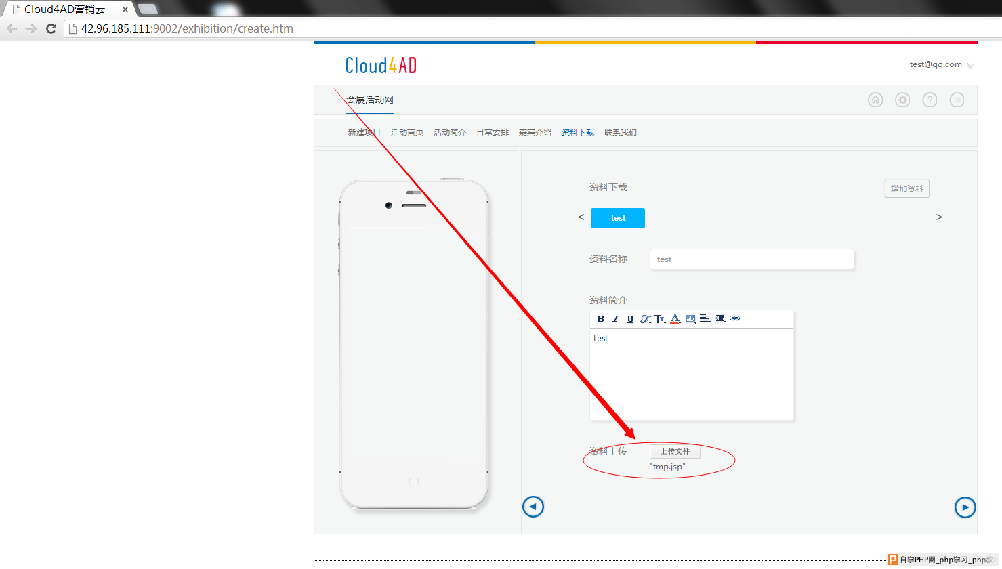Open the 联系我们 menu item
Screen dimensions: 1002x569
pos(621,133)
